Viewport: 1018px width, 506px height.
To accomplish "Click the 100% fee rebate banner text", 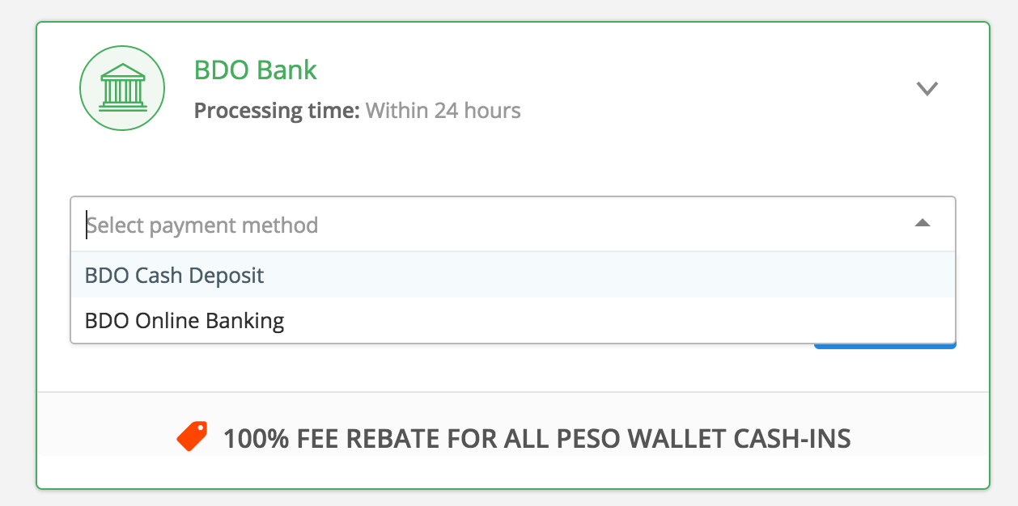I will 537,439.
